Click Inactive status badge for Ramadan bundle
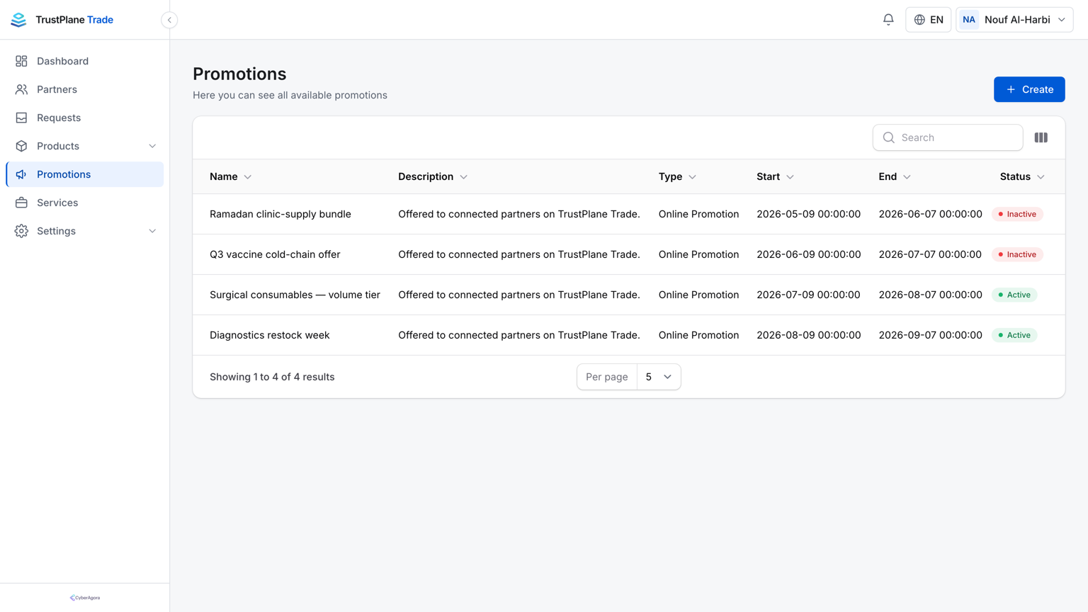The width and height of the screenshot is (1088, 612). coord(1017,214)
